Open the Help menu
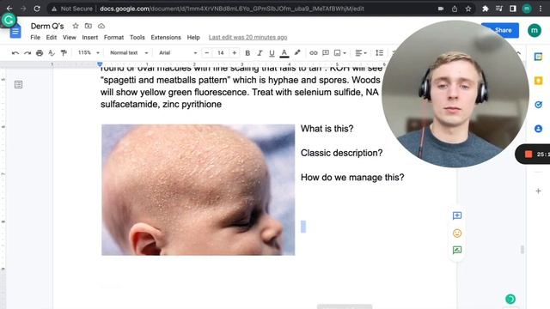550x309 pixels. coord(193,37)
